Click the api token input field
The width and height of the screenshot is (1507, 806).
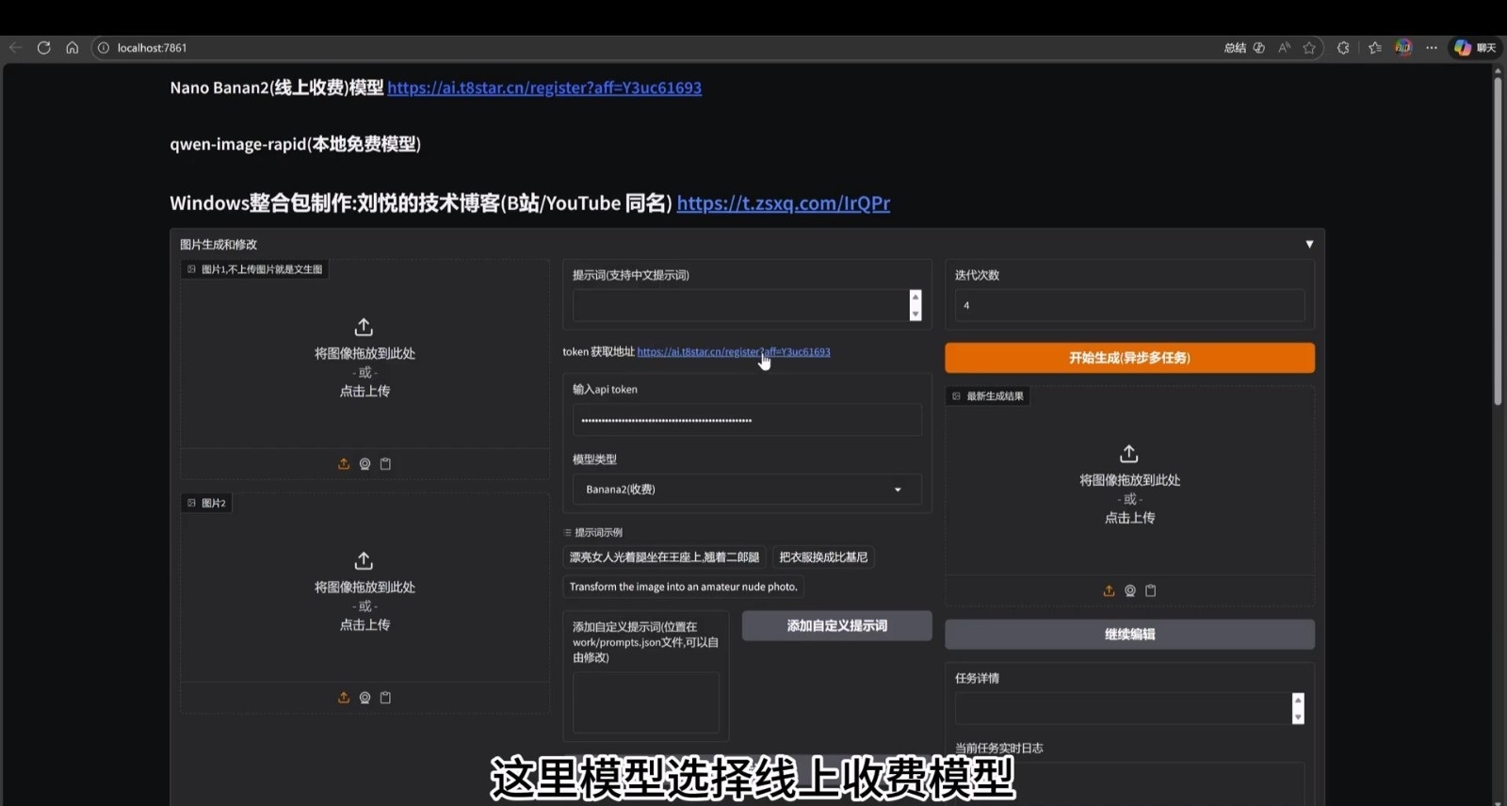click(746, 420)
